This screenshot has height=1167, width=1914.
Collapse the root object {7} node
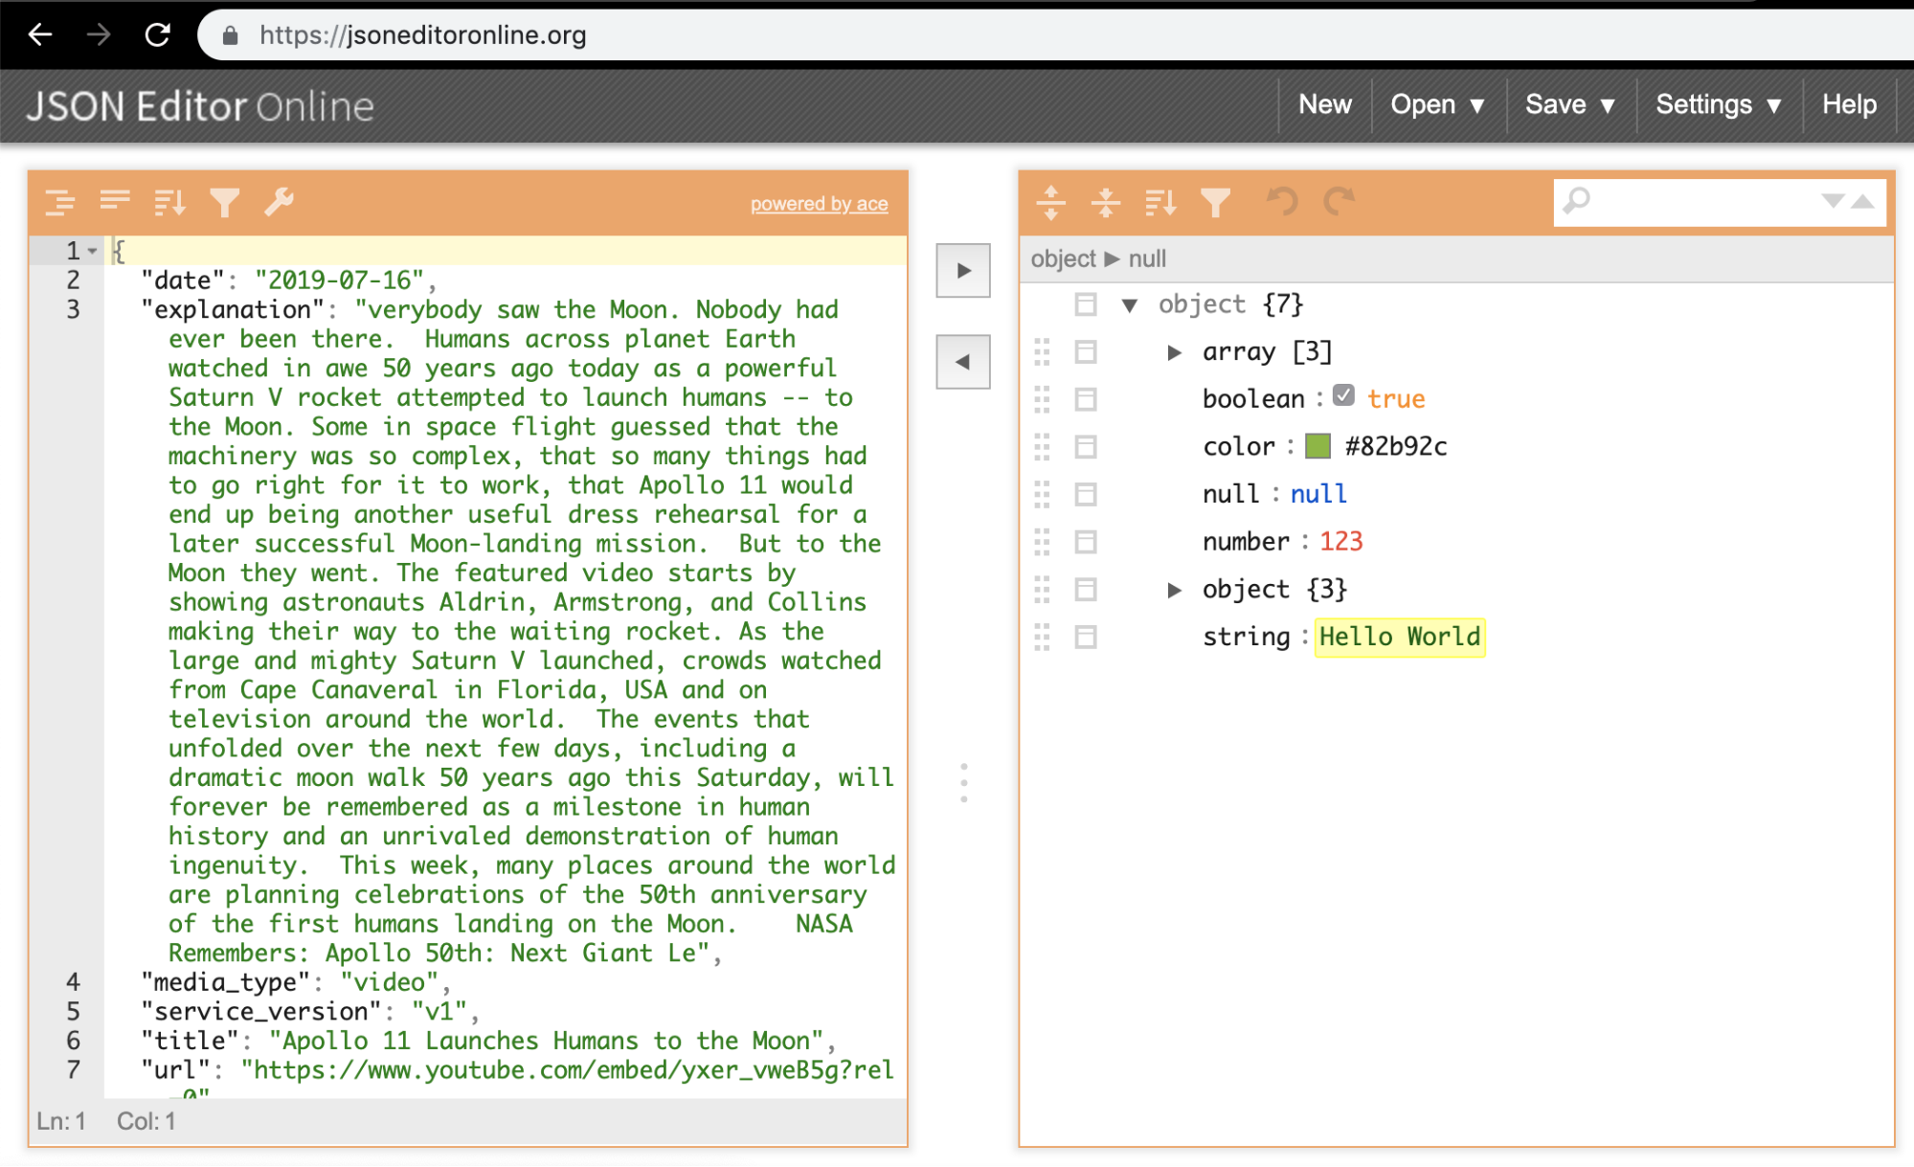pos(1130,305)
